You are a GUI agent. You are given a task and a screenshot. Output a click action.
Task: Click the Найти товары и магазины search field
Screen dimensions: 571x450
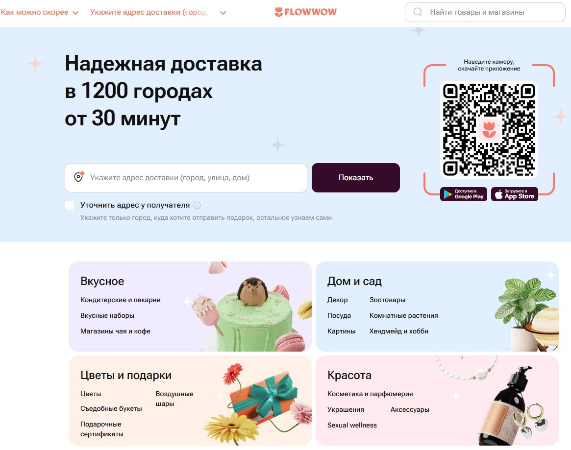click(x=485, y=12)
